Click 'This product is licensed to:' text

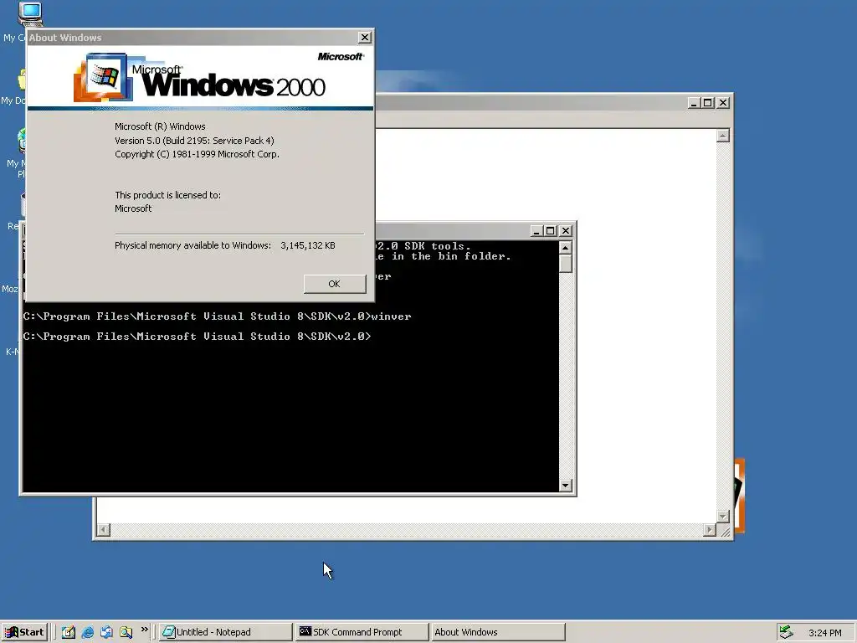[x=167, y=195]
